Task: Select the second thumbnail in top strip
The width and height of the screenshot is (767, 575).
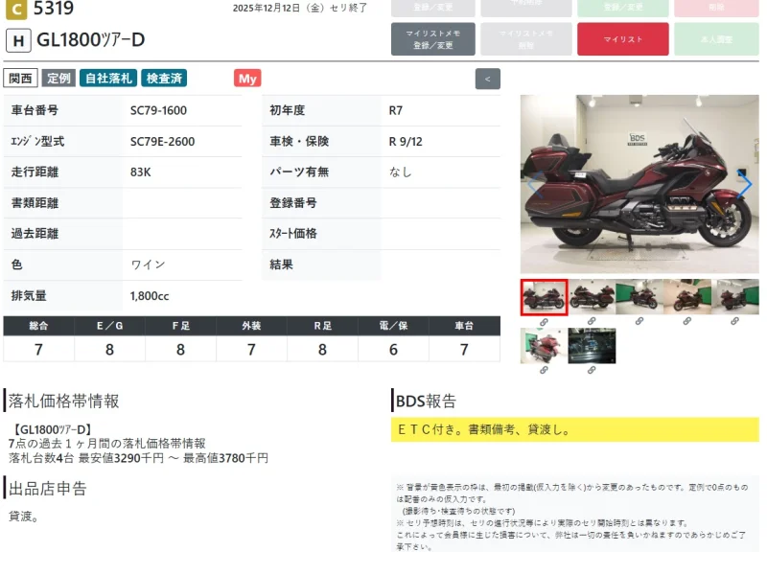Action: tap(592, 297)
